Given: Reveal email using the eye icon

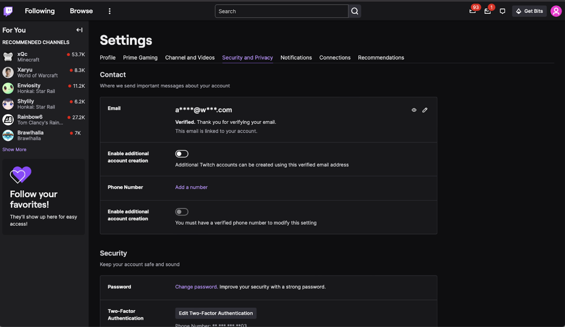Looking at the screenshot, I should coord(414,110).
